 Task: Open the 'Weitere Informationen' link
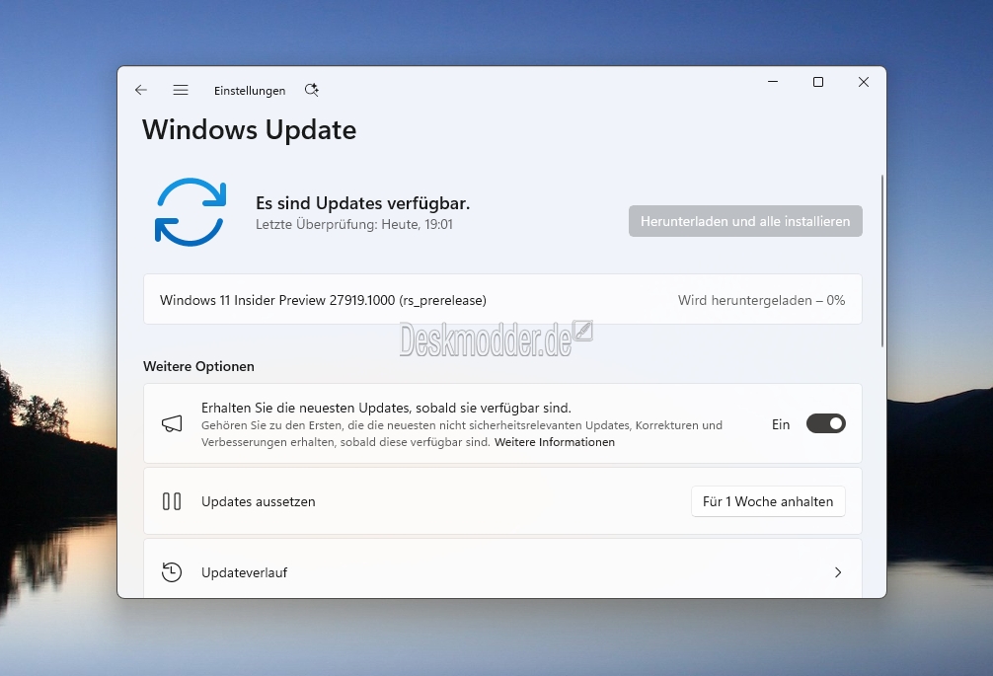(x=555, y=442)
